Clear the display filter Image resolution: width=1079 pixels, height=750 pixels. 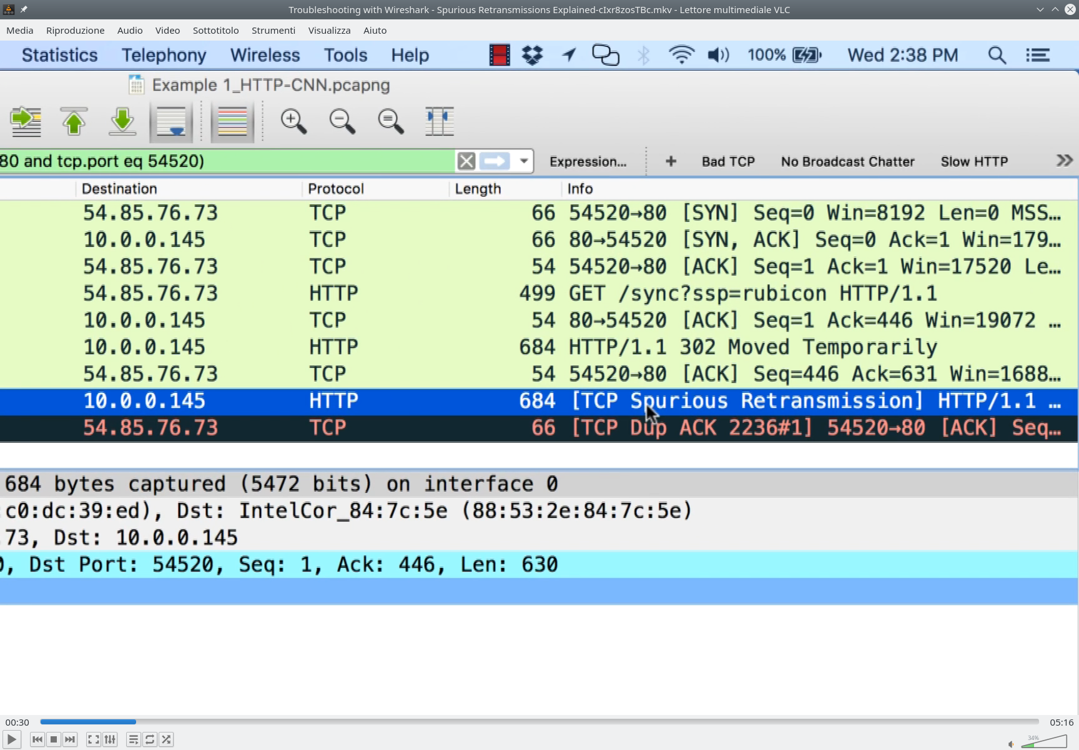pyautogui.click(x=466, y=161)
